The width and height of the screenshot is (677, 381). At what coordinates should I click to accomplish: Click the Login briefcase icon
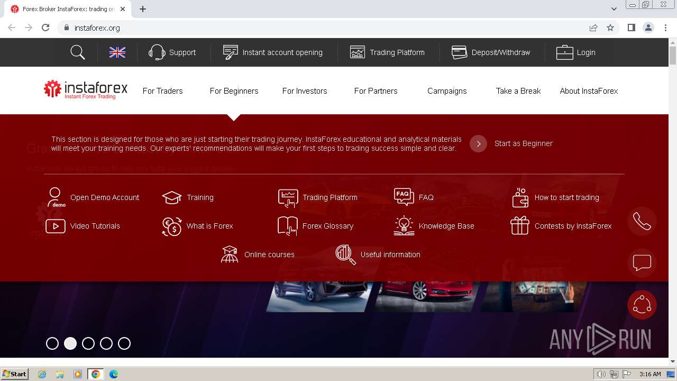[564, 52]
